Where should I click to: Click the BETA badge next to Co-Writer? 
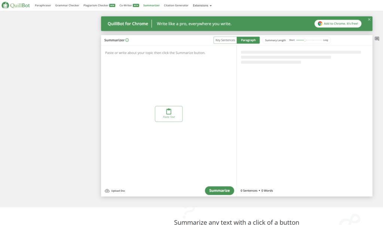coord(136,5)
